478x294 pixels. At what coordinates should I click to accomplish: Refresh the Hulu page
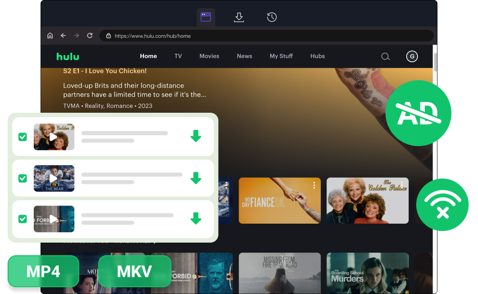89,35
